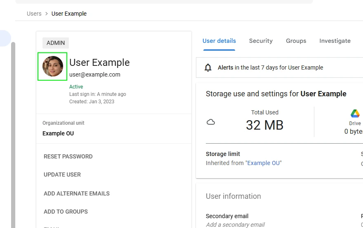Click the RESET PASSWORD action

tap(68, 156)
